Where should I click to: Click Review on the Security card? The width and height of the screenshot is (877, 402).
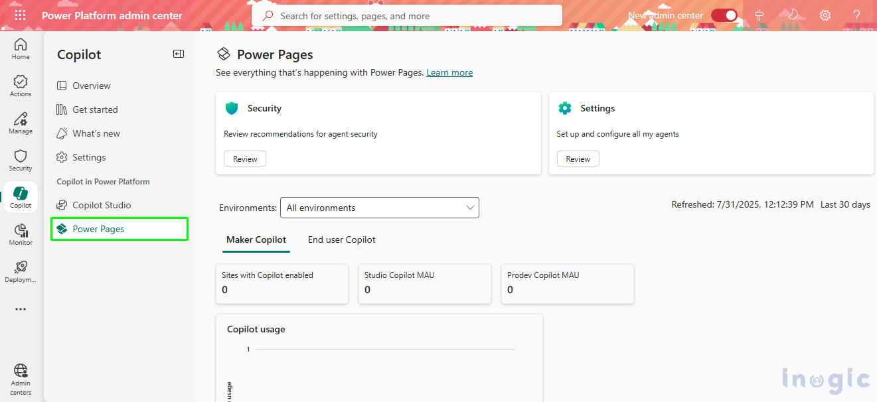coord(245,159)
